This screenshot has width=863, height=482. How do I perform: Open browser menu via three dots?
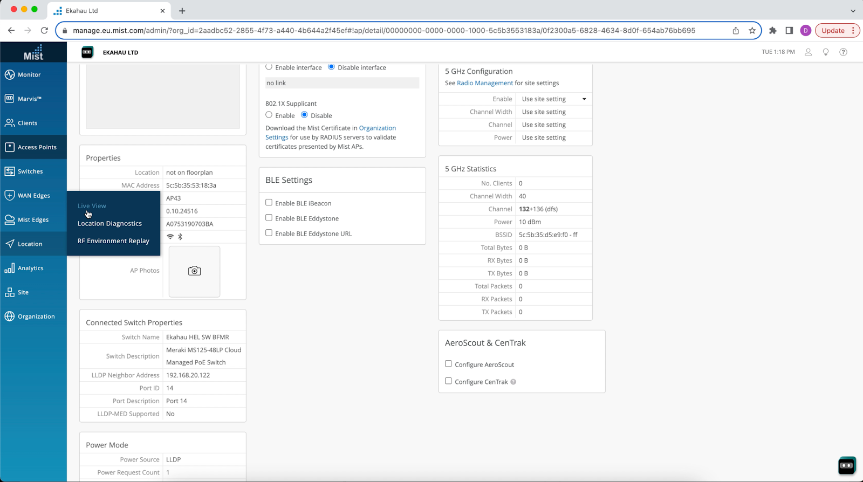click(853, 31)
